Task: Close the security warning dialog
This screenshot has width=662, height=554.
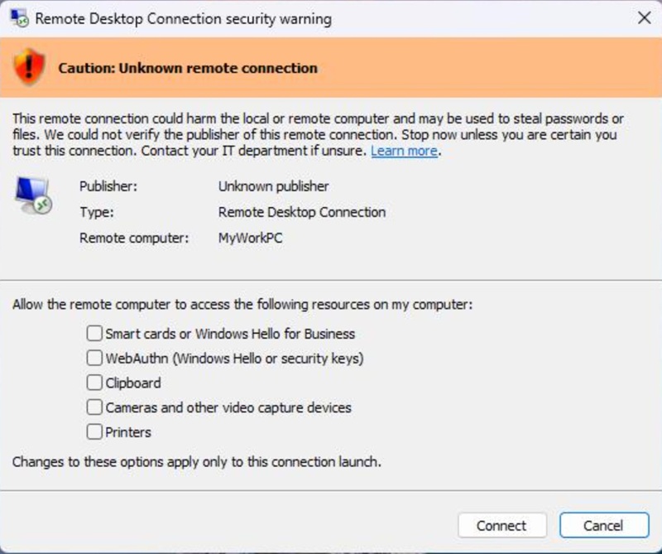Action: pyautogui.click(x=644, y=17)
